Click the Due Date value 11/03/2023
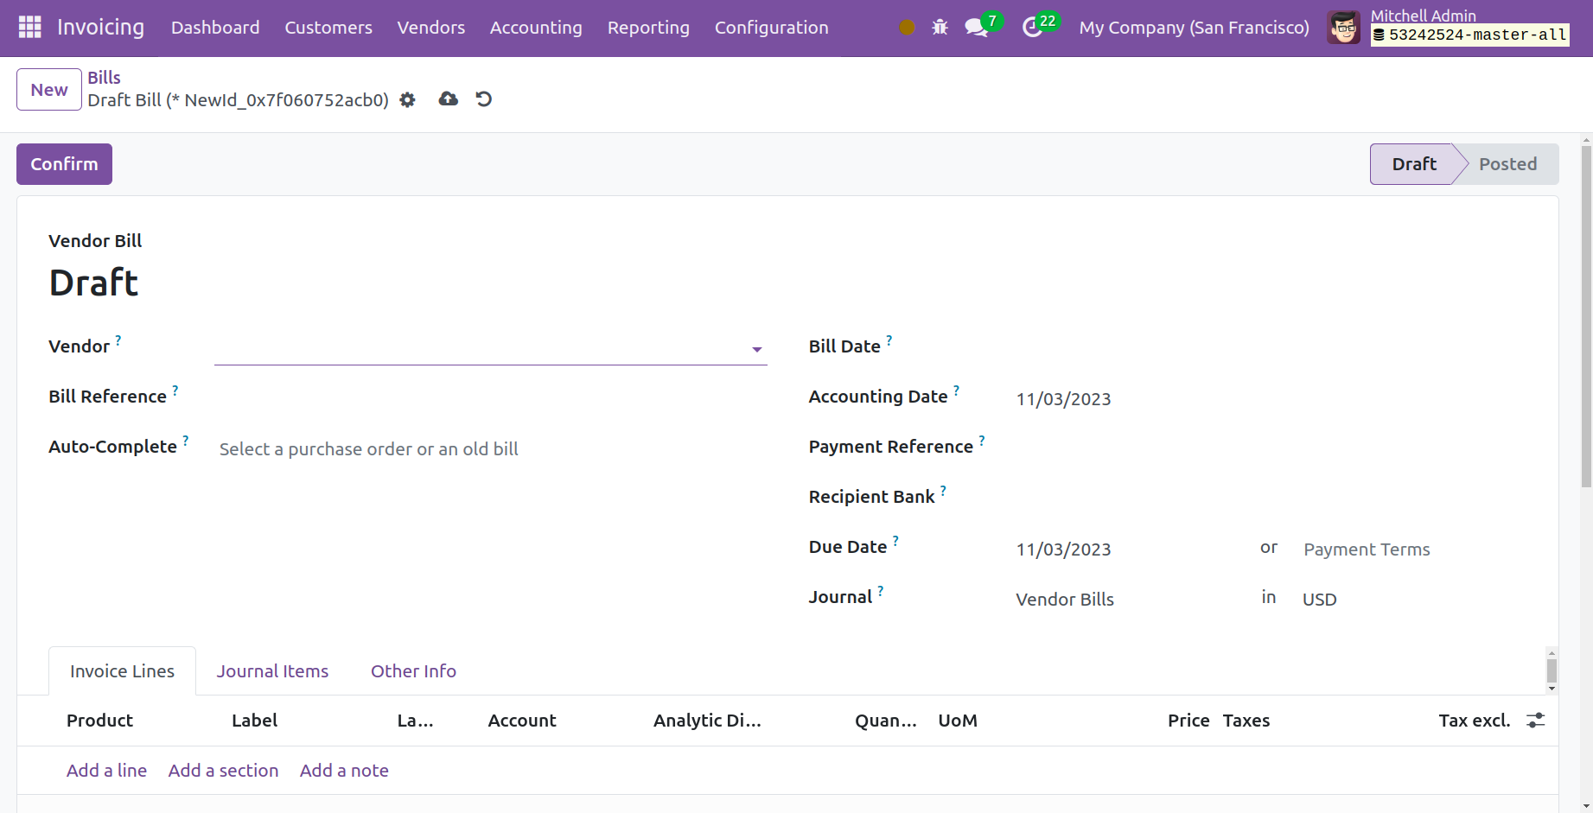The image size is (1593, 813). (x=1063, y=549)
